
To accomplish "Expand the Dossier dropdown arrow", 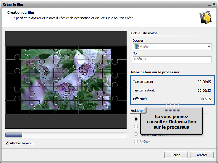I will tap(209, 47).
